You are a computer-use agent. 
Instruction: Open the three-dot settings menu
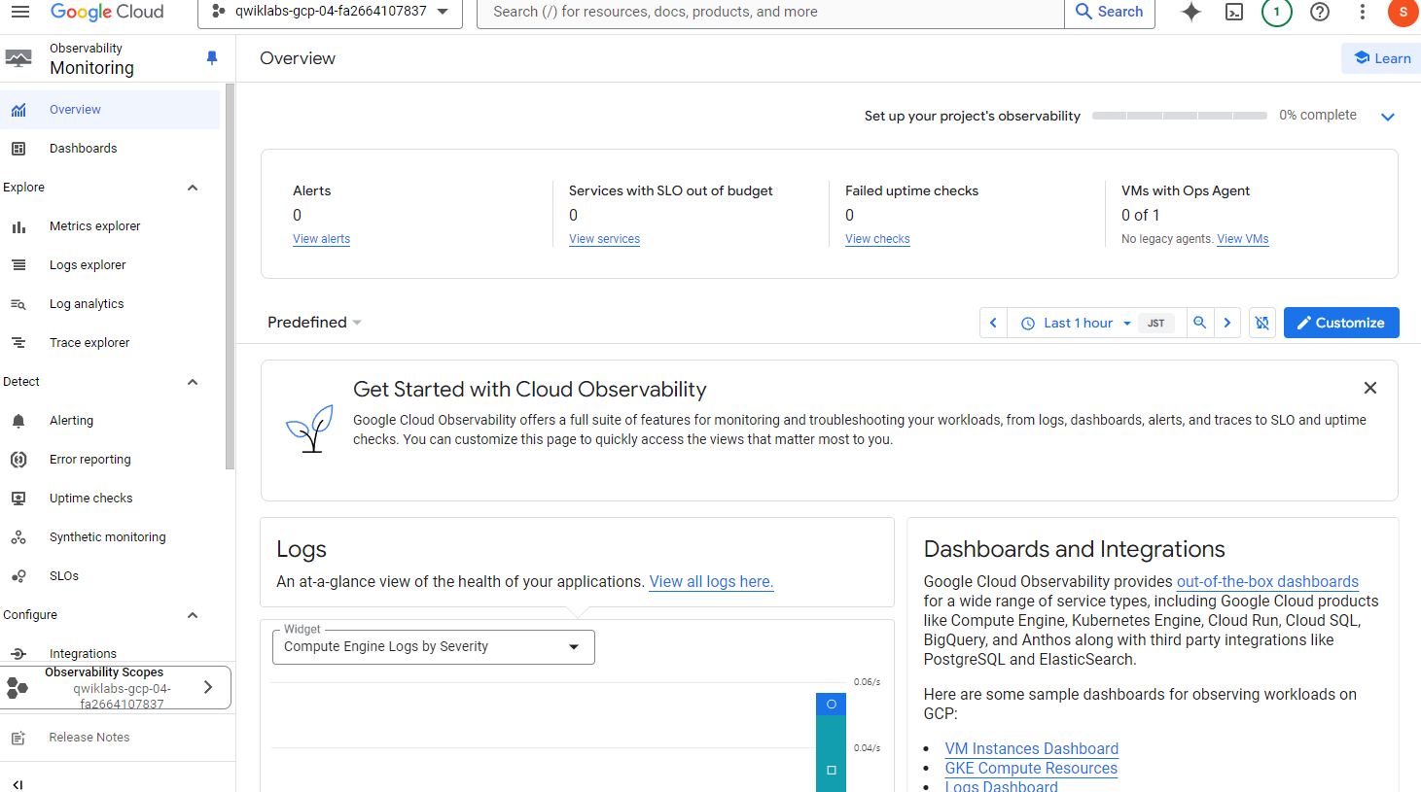[1363, 12]
